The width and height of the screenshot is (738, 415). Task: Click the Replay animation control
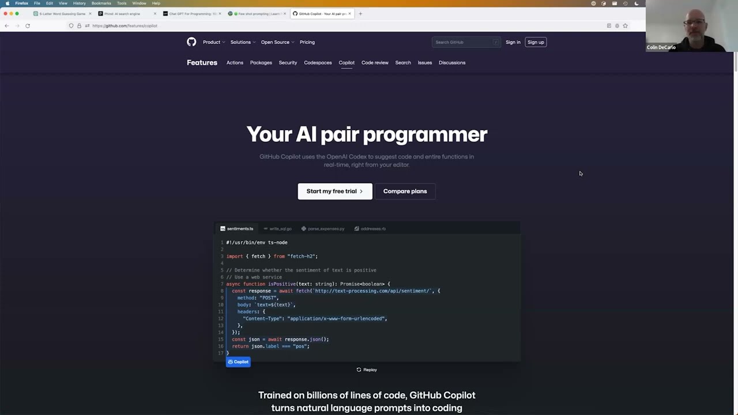[367, 369]
